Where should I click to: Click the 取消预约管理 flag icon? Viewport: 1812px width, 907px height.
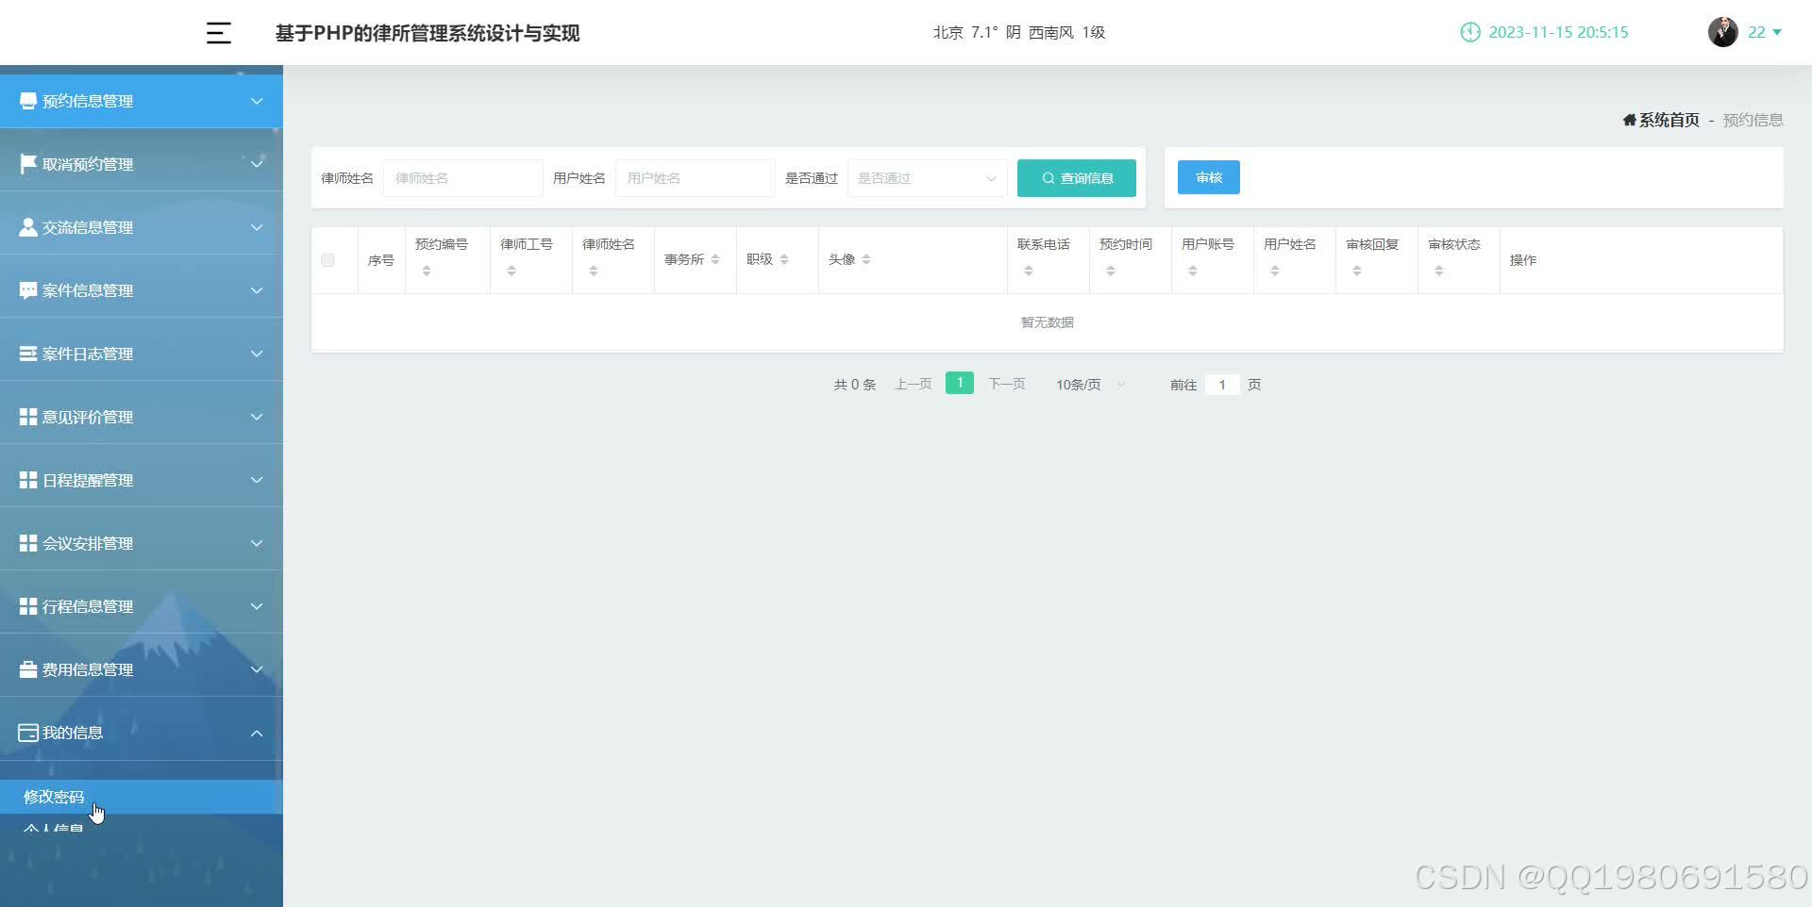coord(25,162)
